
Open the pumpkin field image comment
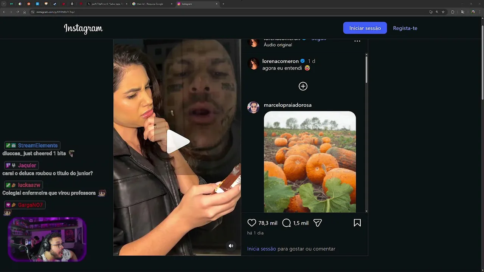(310, 162)
